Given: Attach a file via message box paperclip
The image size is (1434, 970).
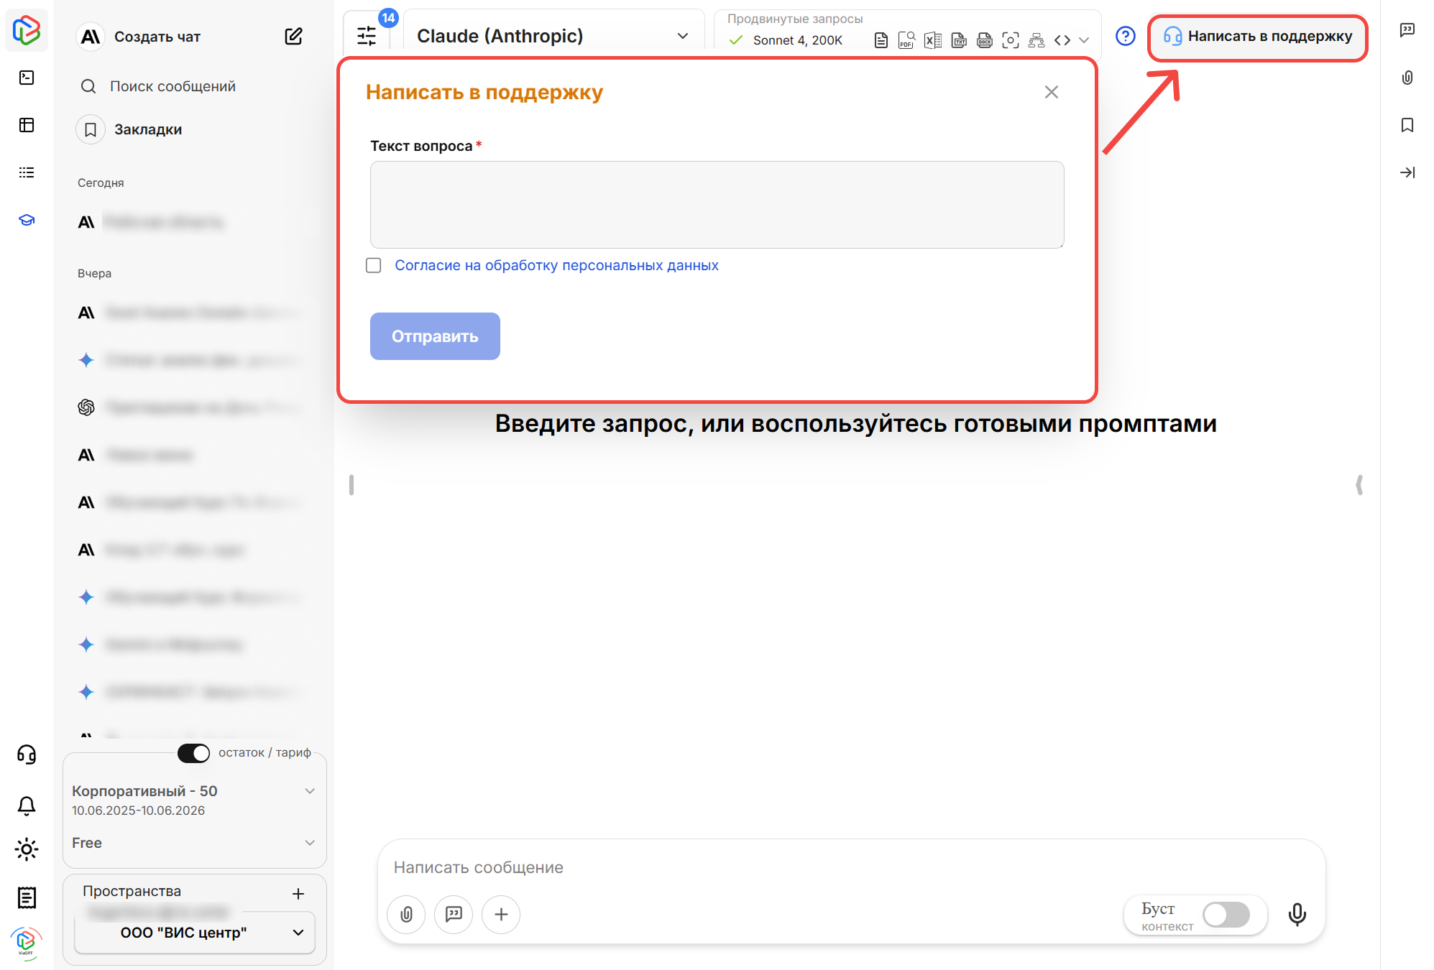Looking at the screenshot, I should click(x=406, y=914).
